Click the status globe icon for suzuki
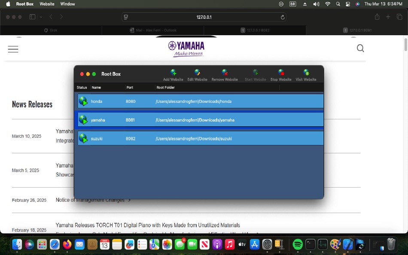The image size is (408, 255). click(83, 138)
